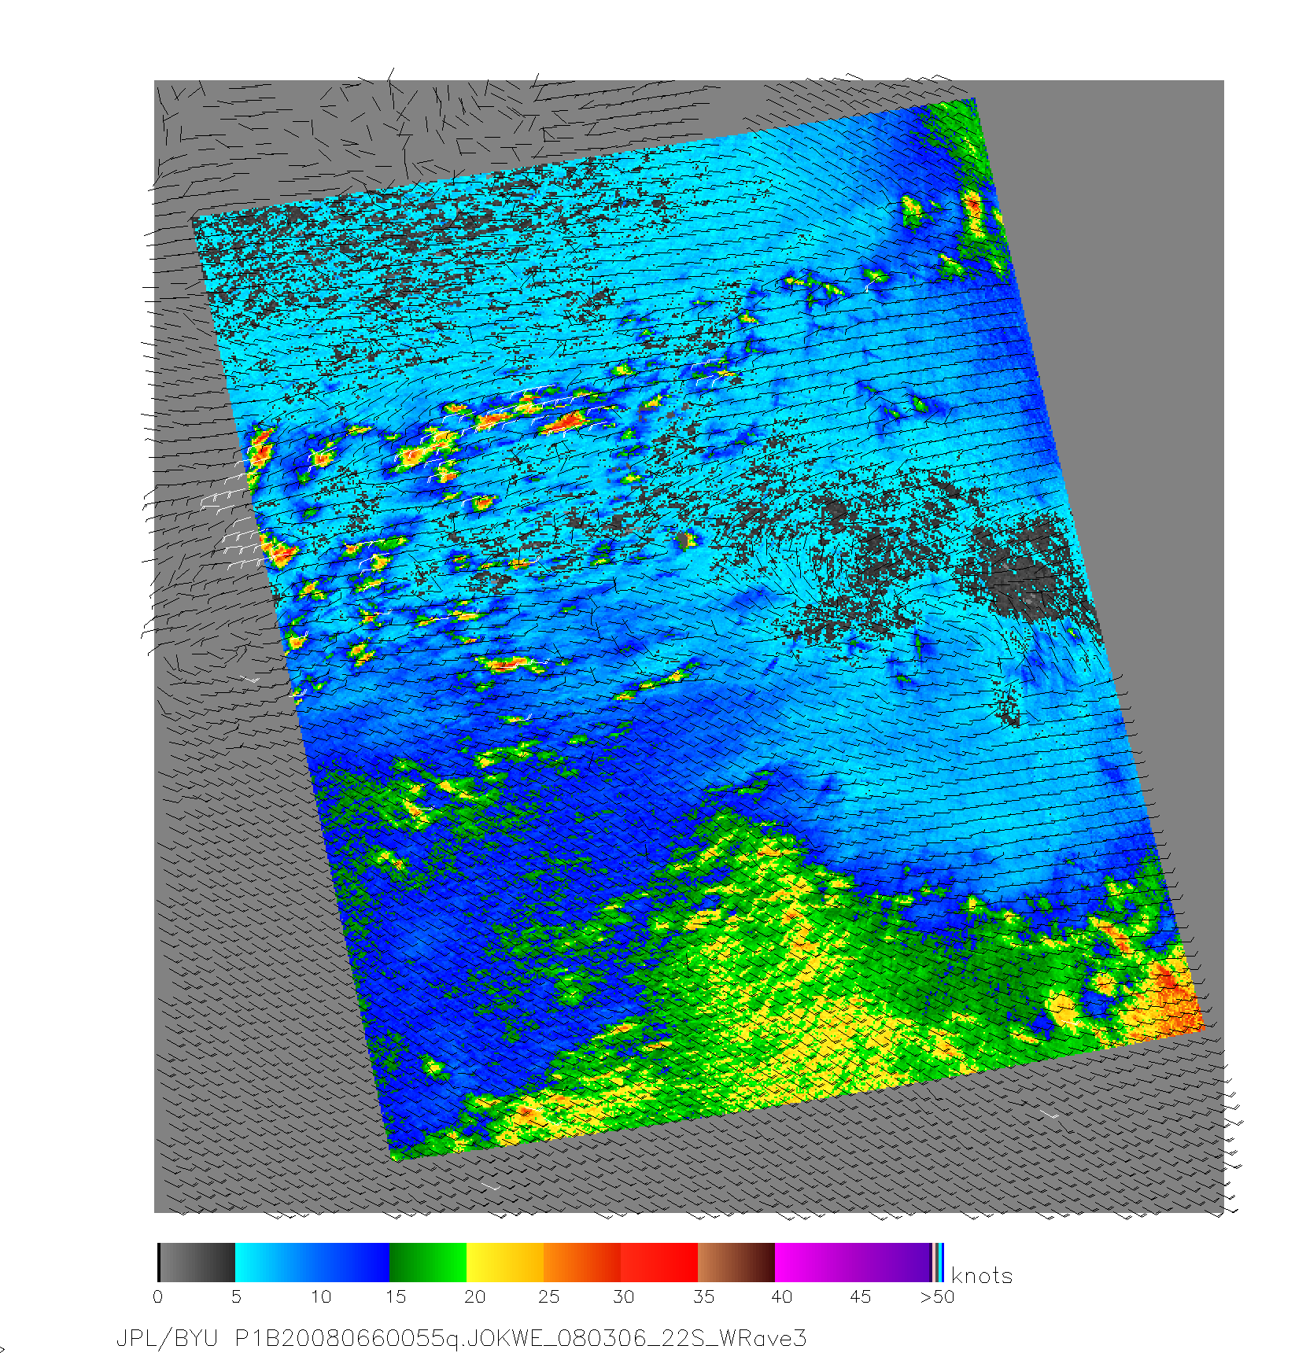Click the gray 0–5 knots color bar segment
The image size is (1306, 1353).
(197, 1263)
